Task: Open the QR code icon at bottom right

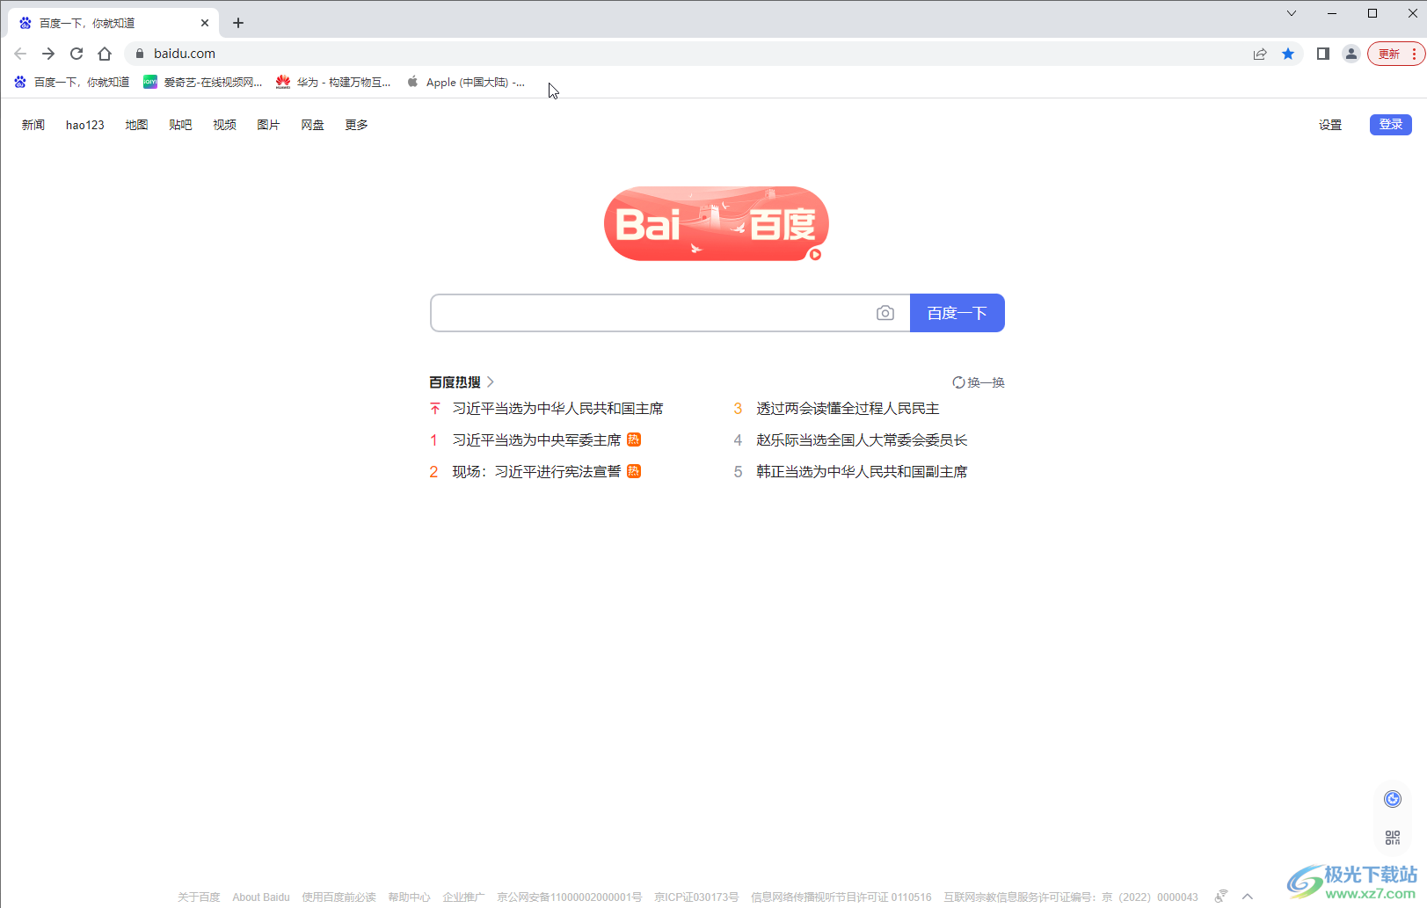Action: [1393, 838]
